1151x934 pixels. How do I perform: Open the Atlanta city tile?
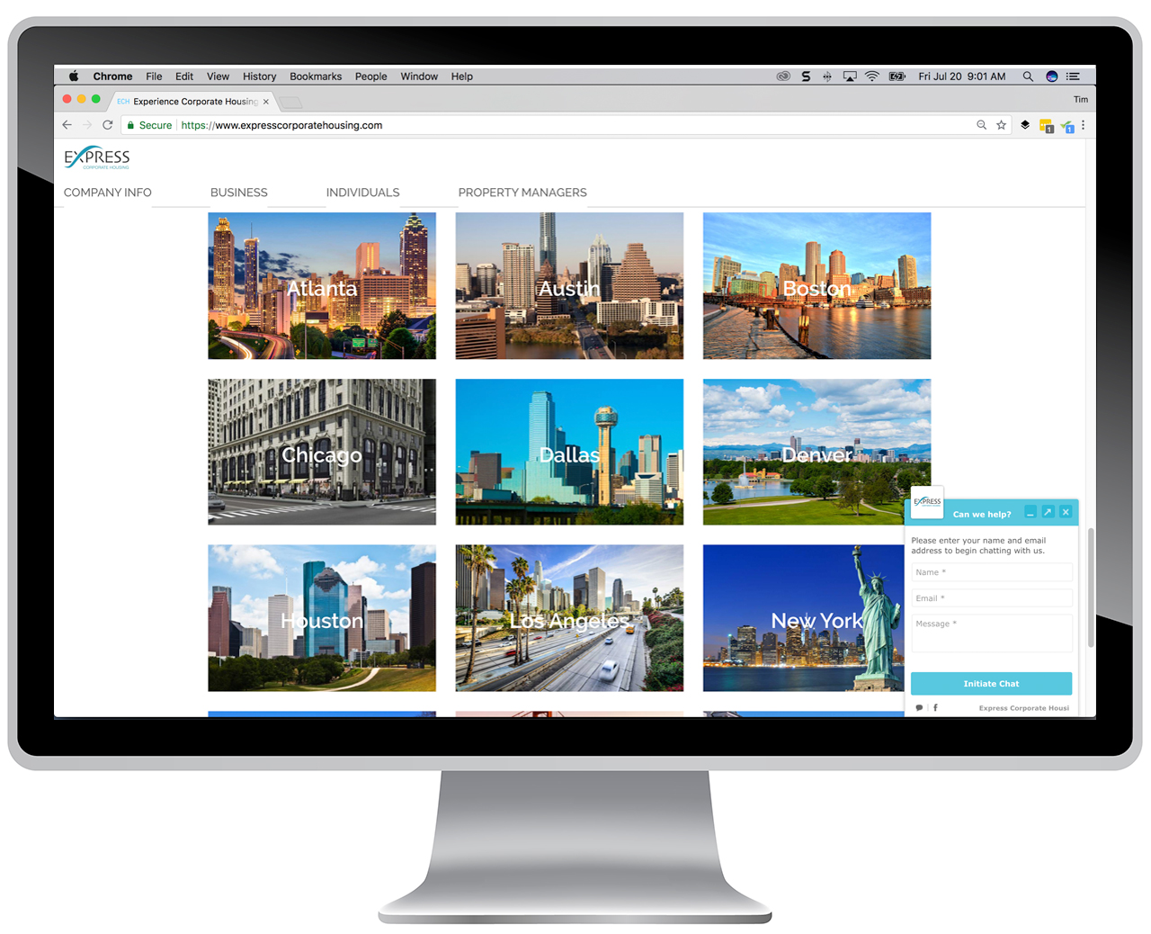click(x=322, y=286)
